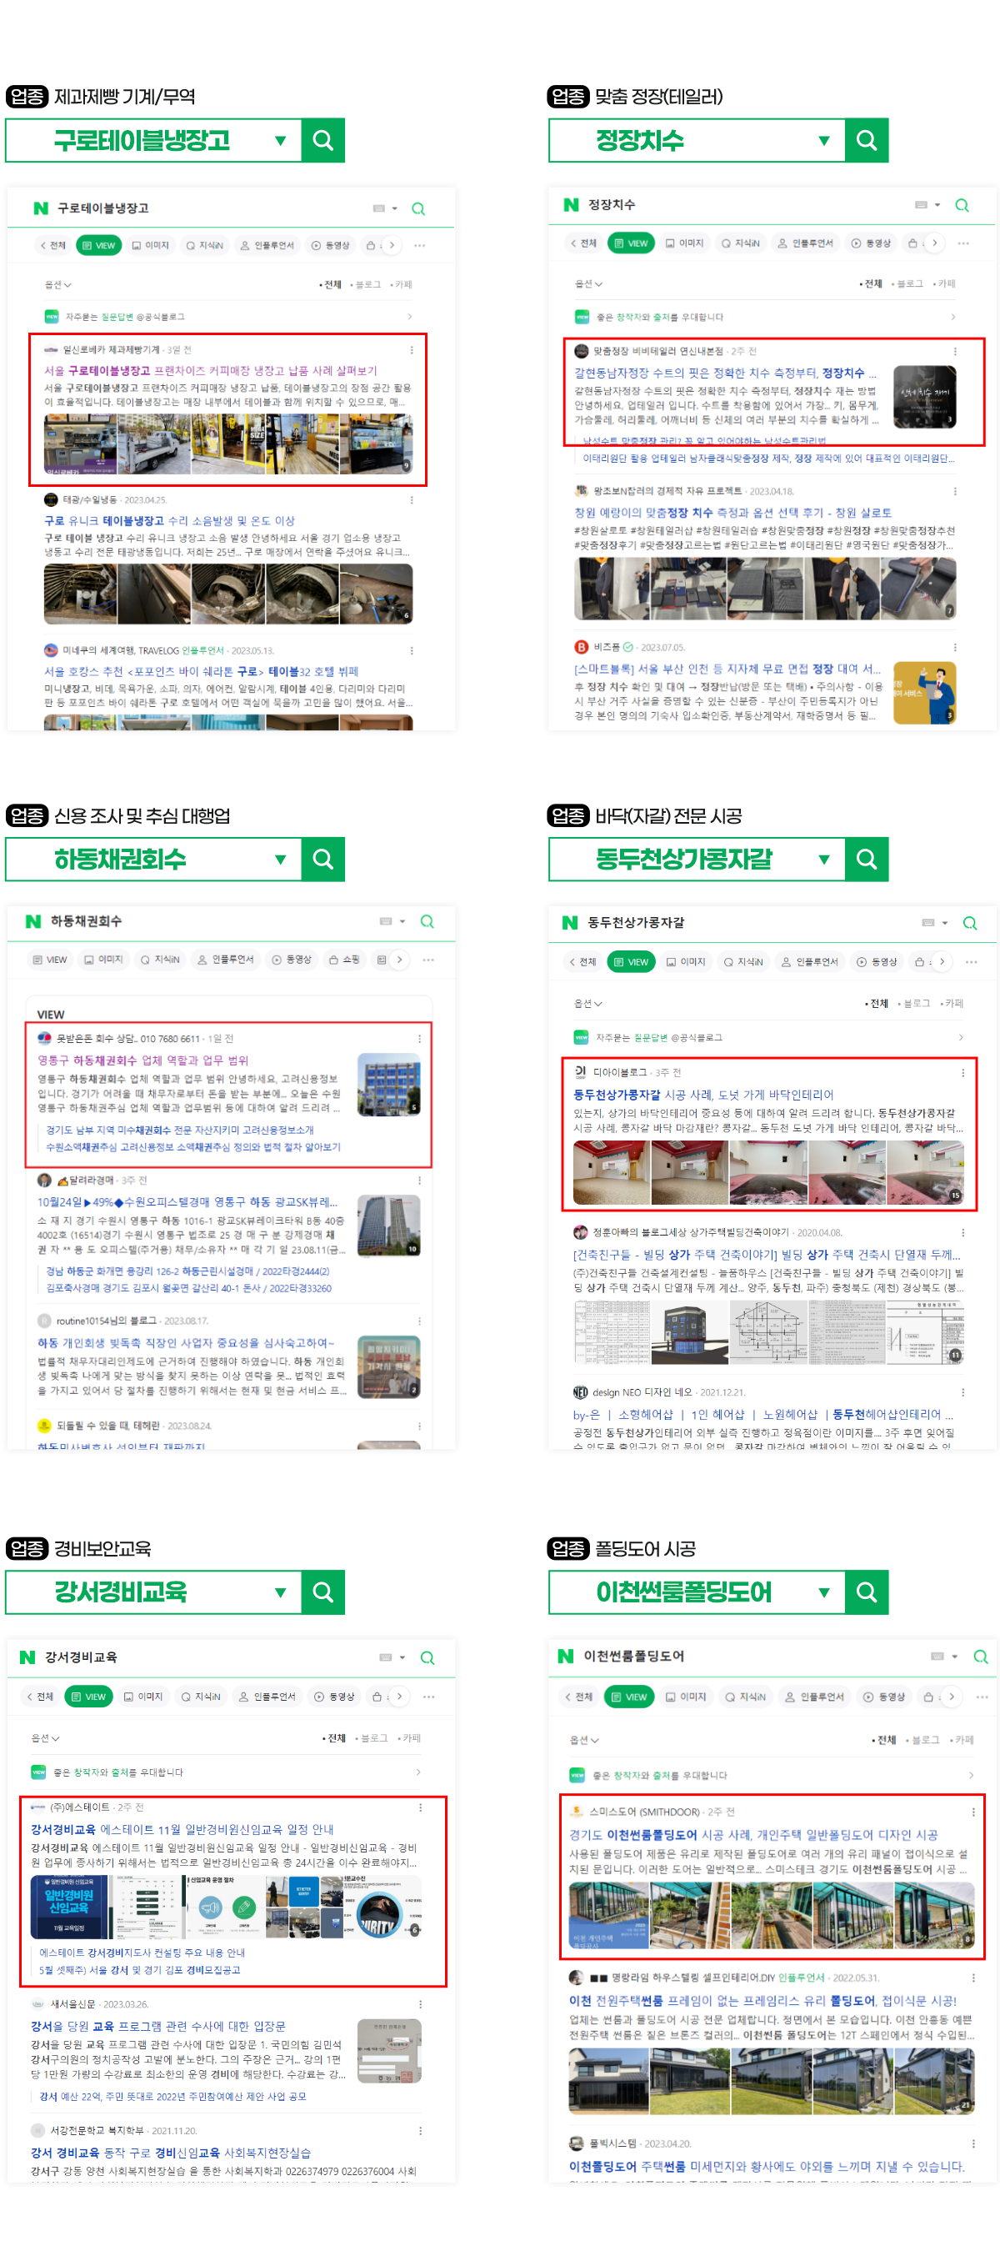Open the three-dot menu on 일신로베카 제과제빵기계 result
This screenshot has height=2256, width=1000.
click(412, 350)
